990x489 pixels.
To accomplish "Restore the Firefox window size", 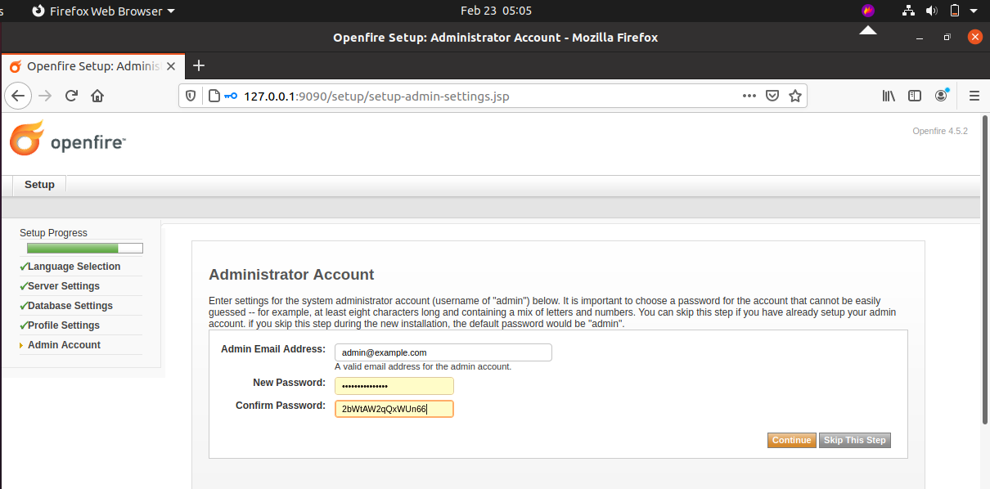I will pos(947,37).
